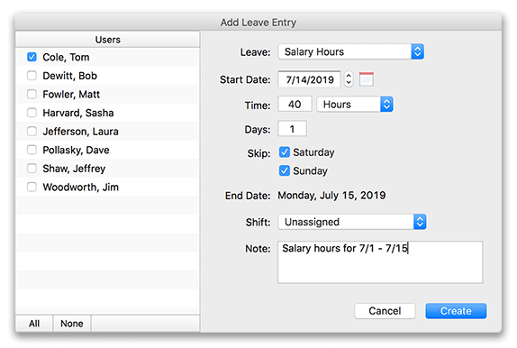517x348 pixels.
Task: Check the Pollasky, Dave user checkbox
Action: tap(32, 150)
